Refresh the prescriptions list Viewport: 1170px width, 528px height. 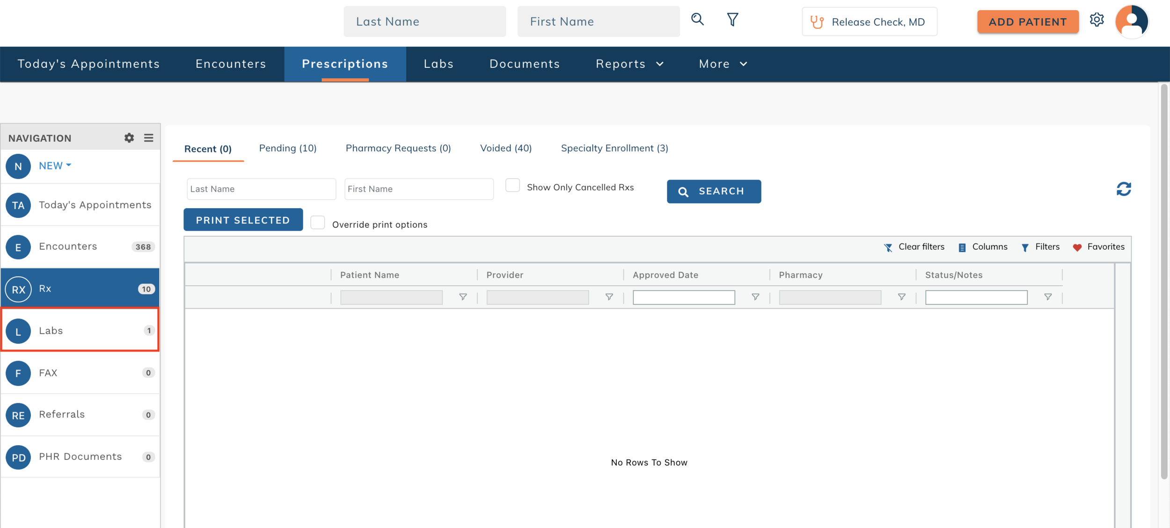[1124, 189]
